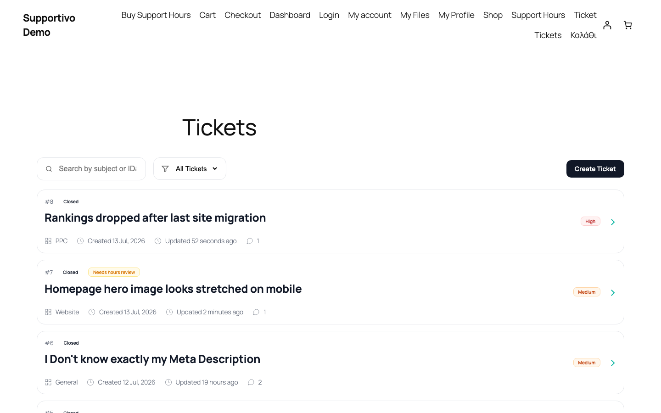Click category grid icon next to PPC
Screen dimensions: 661x413
[x=48, y=241]
